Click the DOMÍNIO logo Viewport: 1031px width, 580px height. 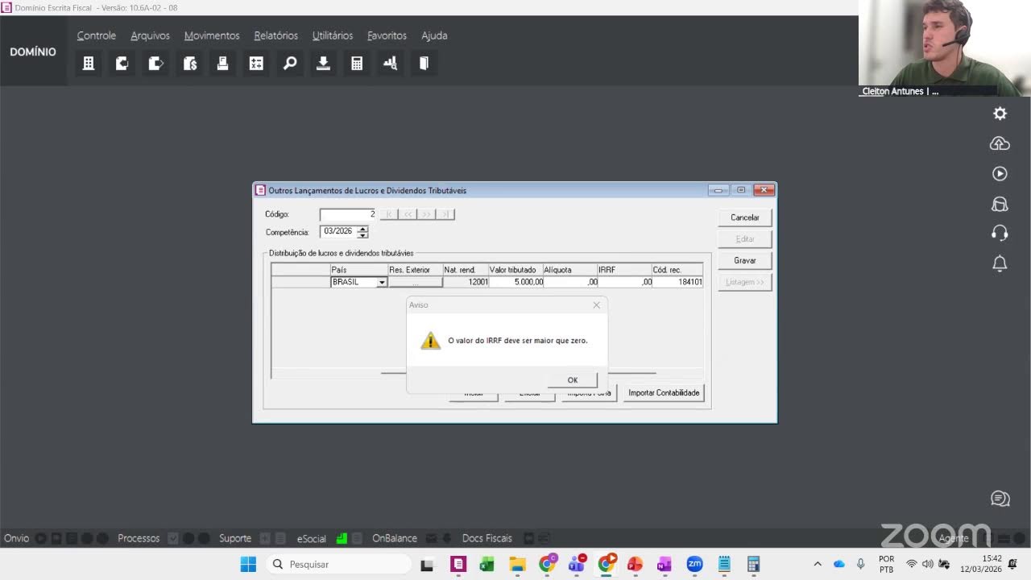click(x=33, y=52)
